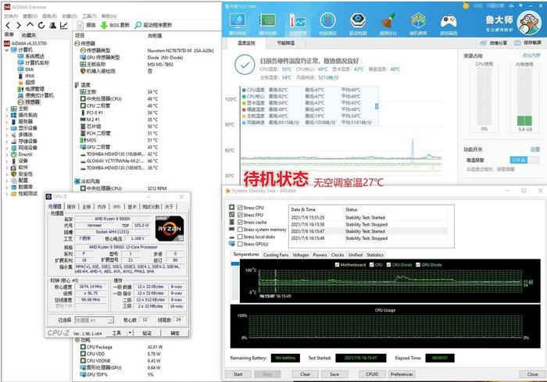Image resolution: width=547 pixels, height=382 pixels.
Task: Switch to Statistics tab in stability test
Action: [x=375, y=255]
